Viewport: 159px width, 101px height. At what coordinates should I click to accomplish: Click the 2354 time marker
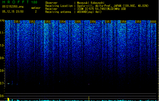[x=62, y=22]
